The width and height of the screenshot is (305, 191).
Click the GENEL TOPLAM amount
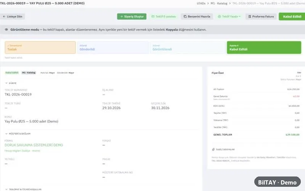click(292, 135)
